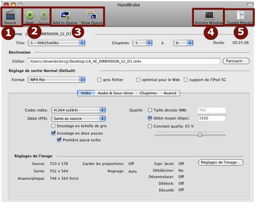Click the Parcourir... button
Screen dimensions: 256x202
pyautogui.click(x=236, y=61)
